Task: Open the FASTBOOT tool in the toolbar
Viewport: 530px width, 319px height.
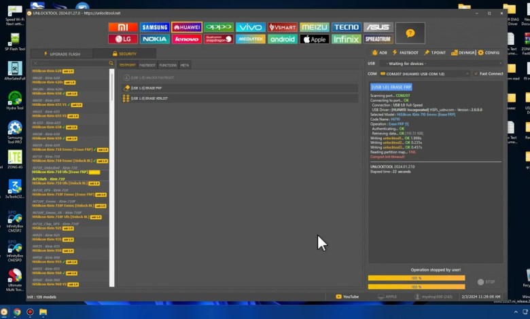Action: tap(405, 53)
